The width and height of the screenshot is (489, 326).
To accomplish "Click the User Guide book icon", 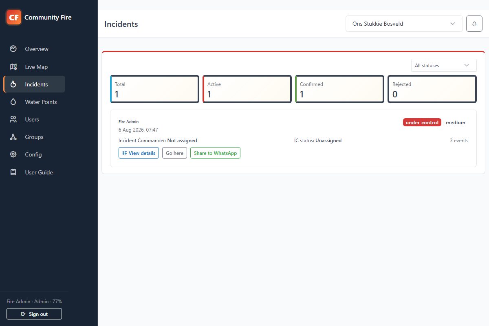I will tap(13, 172).
